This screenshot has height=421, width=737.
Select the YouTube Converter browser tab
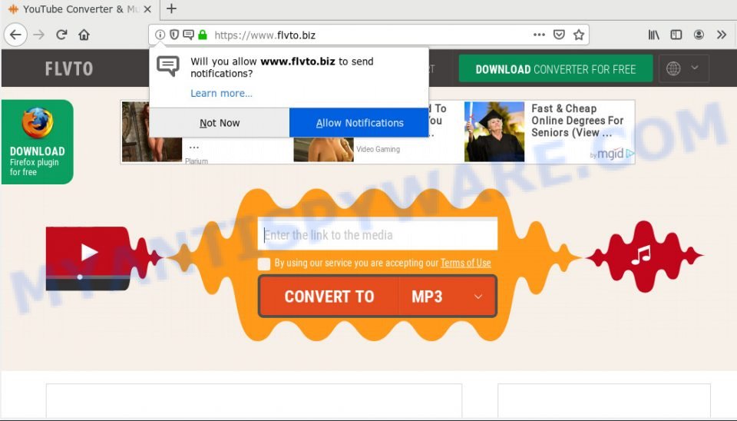(x=80, y=9)
